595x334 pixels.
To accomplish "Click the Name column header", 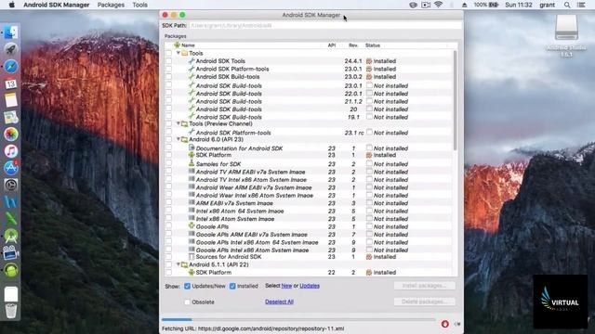I will pyautogui.click(x=188, y=45).
